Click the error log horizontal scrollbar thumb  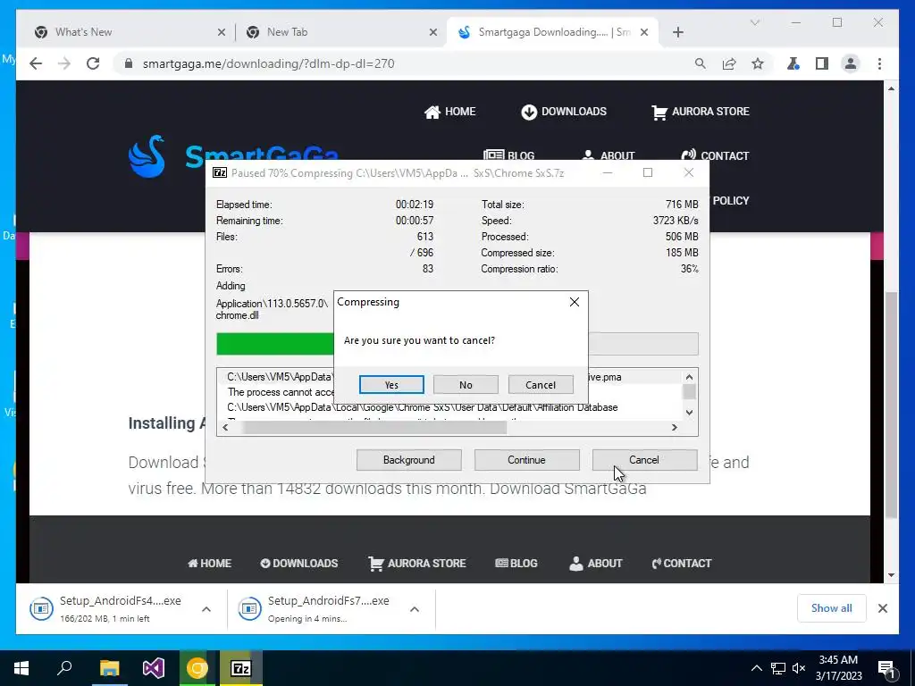(374, 428)
